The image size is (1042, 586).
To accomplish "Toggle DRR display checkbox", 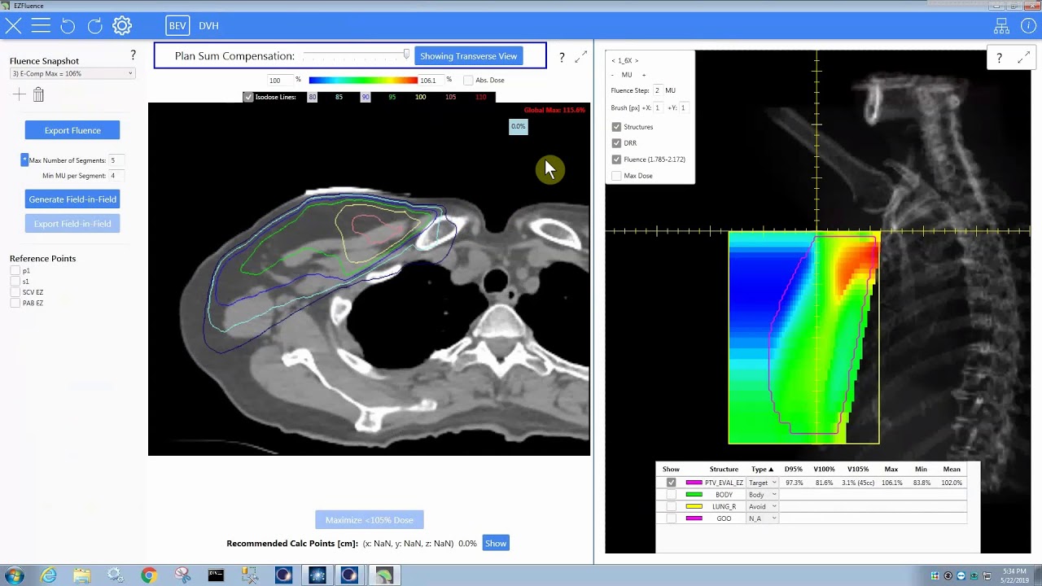I will (x=616, y=143).
